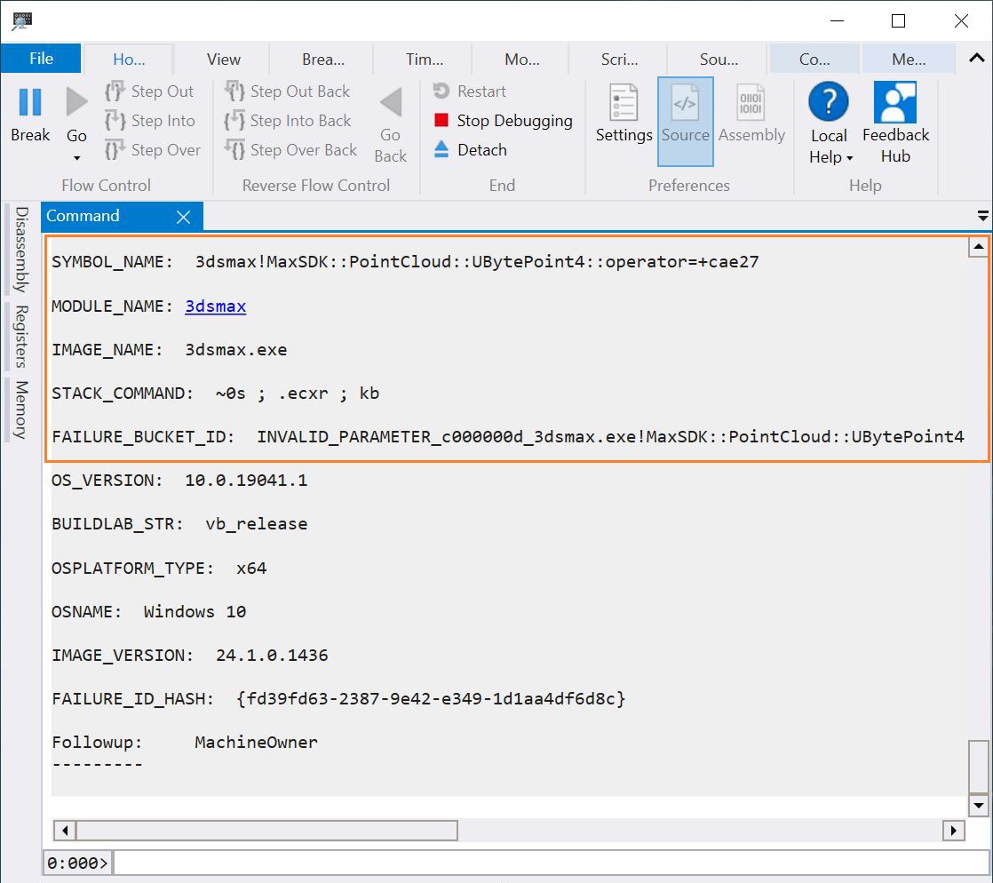Click the vertical scrollbar thumb
The image size is (993, 883).
[x=979, y=767]
